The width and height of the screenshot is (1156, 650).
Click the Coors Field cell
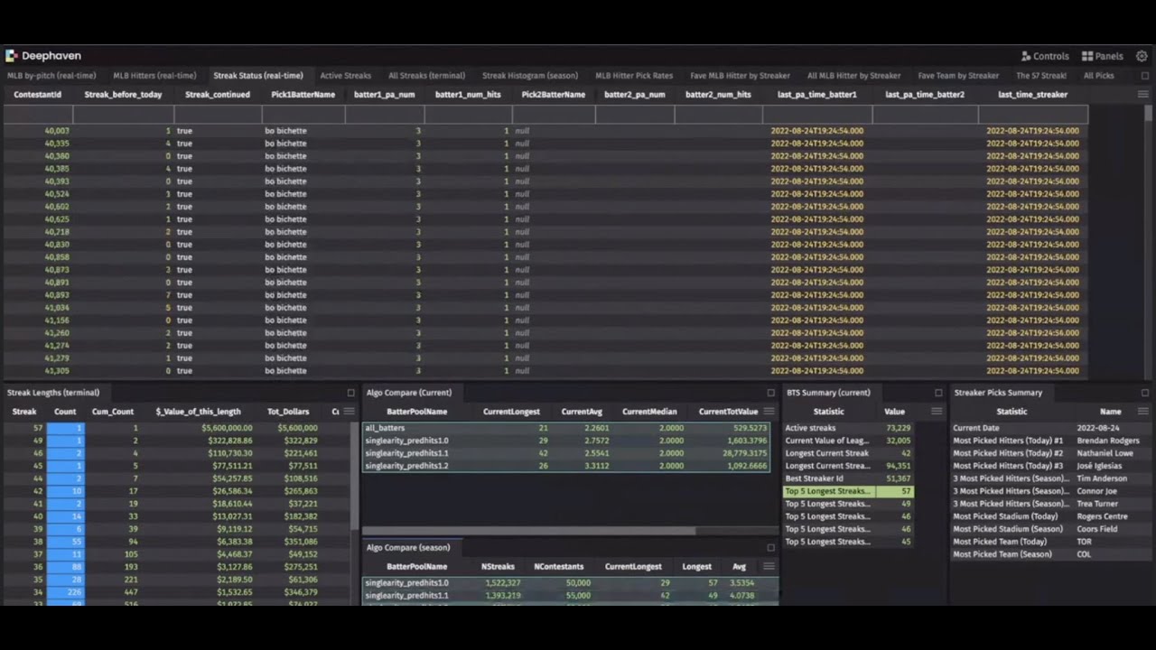pyautogui.click(x=1098, y=529)
